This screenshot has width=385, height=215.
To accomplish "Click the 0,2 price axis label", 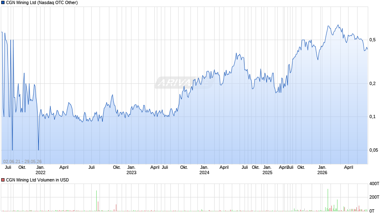I will pos(372,84).
